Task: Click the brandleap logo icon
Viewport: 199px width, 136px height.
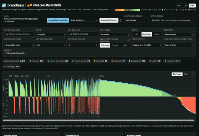Action: point(4,5)
